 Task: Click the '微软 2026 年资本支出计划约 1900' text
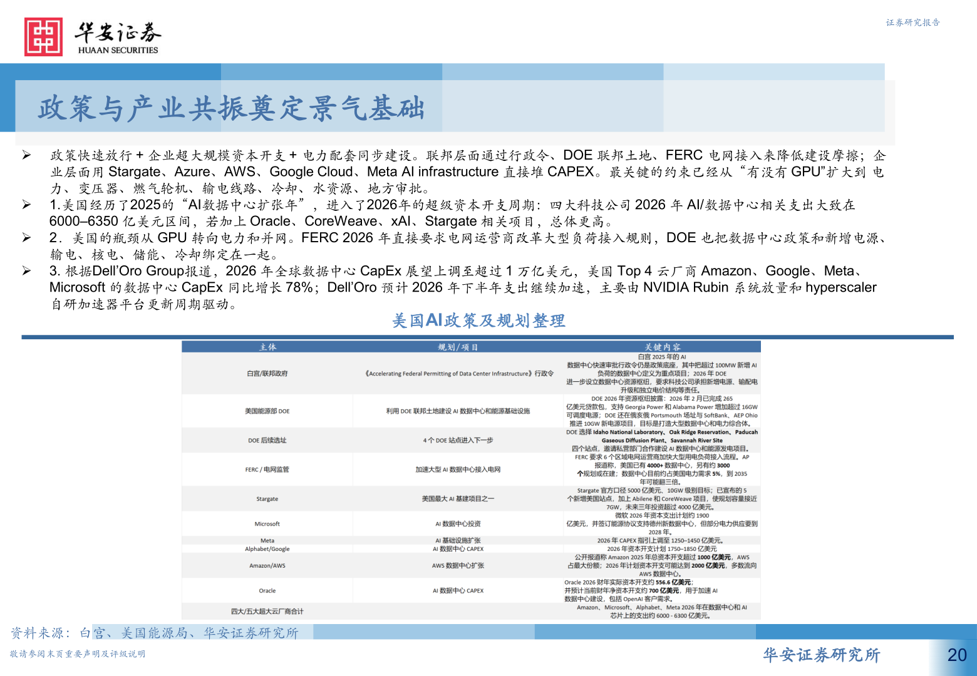[662, 516]
